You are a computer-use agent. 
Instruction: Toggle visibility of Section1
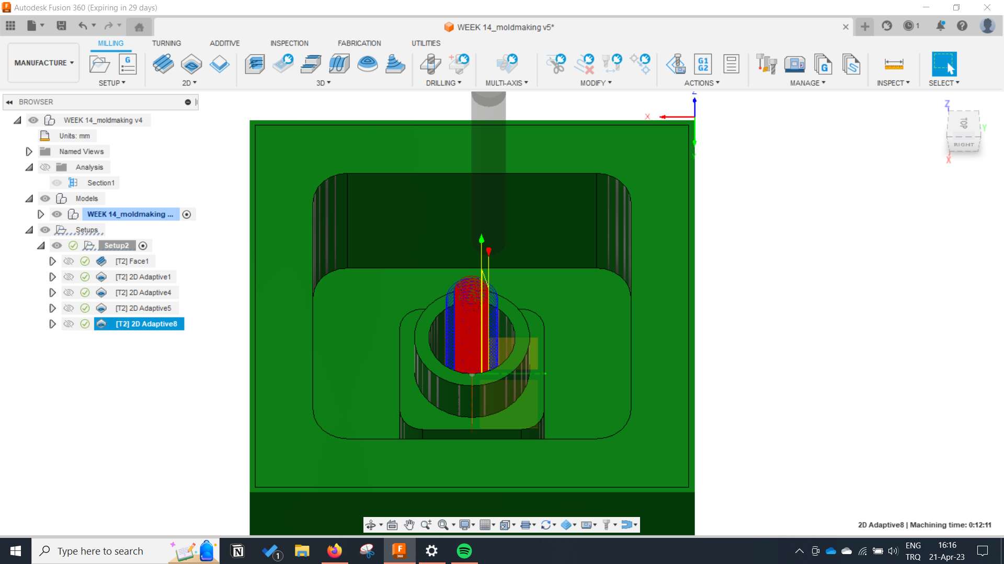(57, 183)
